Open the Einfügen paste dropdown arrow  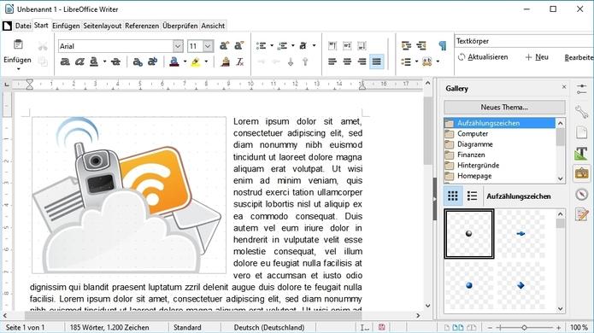click(x=18, y=69)
